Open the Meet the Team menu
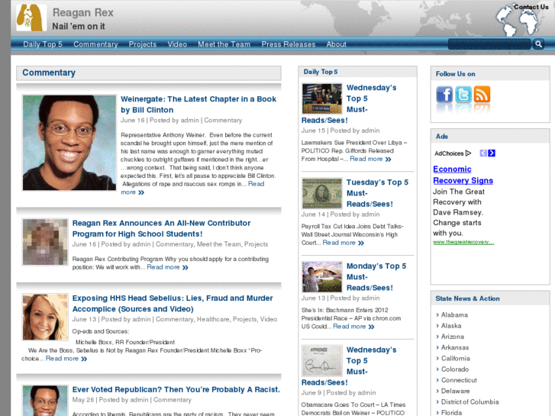This screenshot has height=416, width=555. point(224,44)
